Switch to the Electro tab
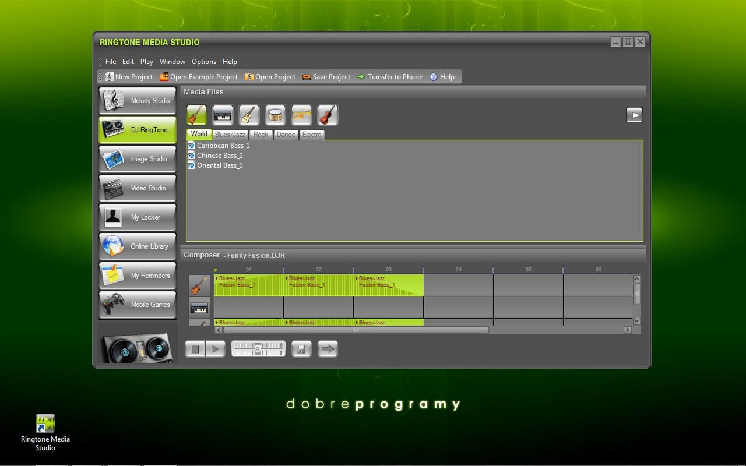Image resolution: width=746 pixels, height=466 pixels. pos(312,135)
